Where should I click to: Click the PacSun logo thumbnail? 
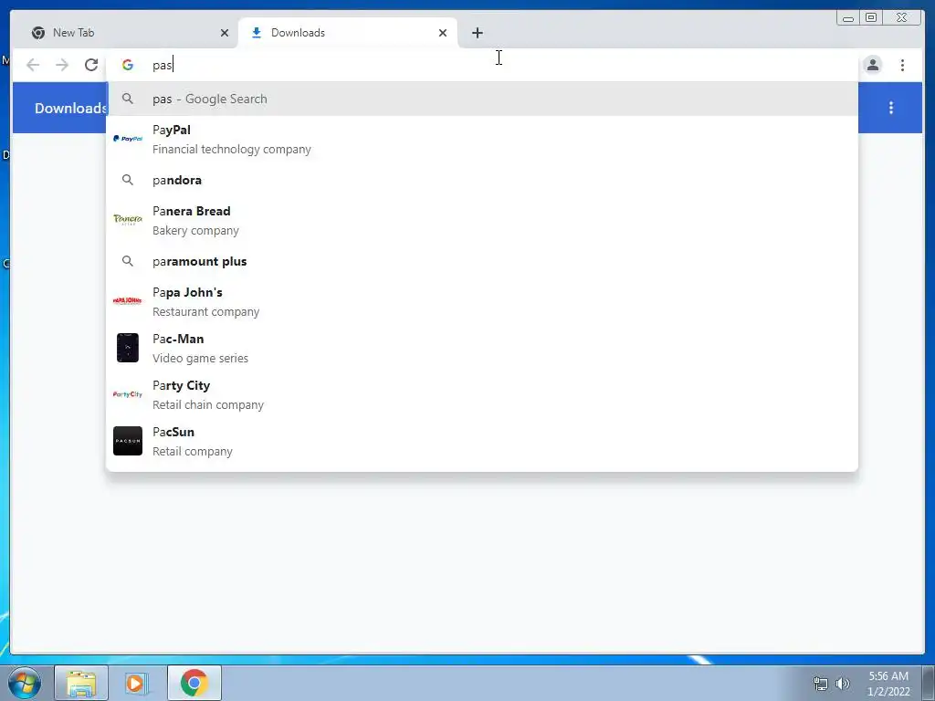pos(128,441)
